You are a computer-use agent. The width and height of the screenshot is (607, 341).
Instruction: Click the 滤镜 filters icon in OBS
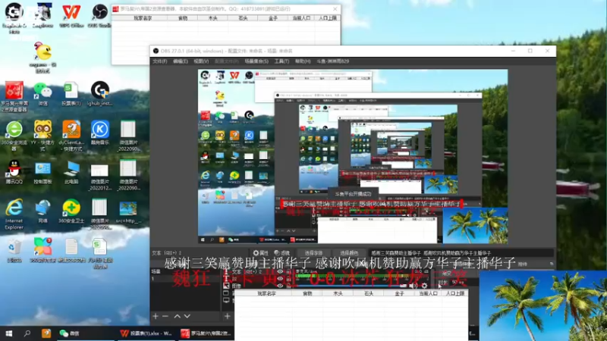tap(281, 253)
